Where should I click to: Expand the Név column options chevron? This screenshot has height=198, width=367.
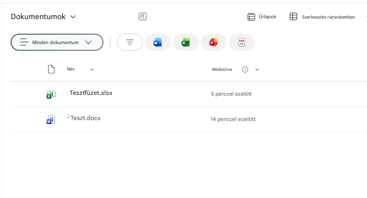pos(92,69)
